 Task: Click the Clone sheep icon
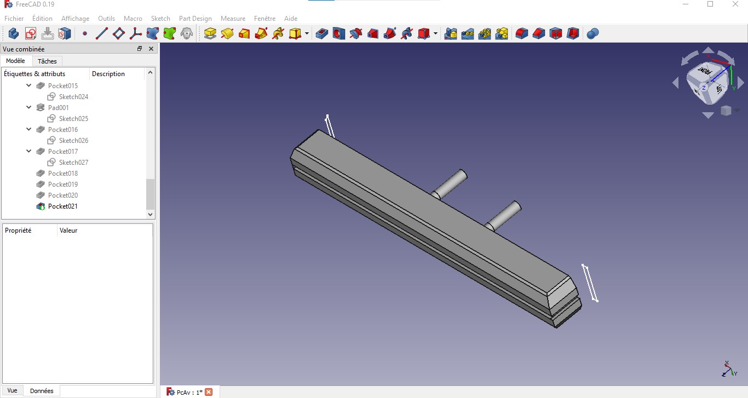point(187,34)
